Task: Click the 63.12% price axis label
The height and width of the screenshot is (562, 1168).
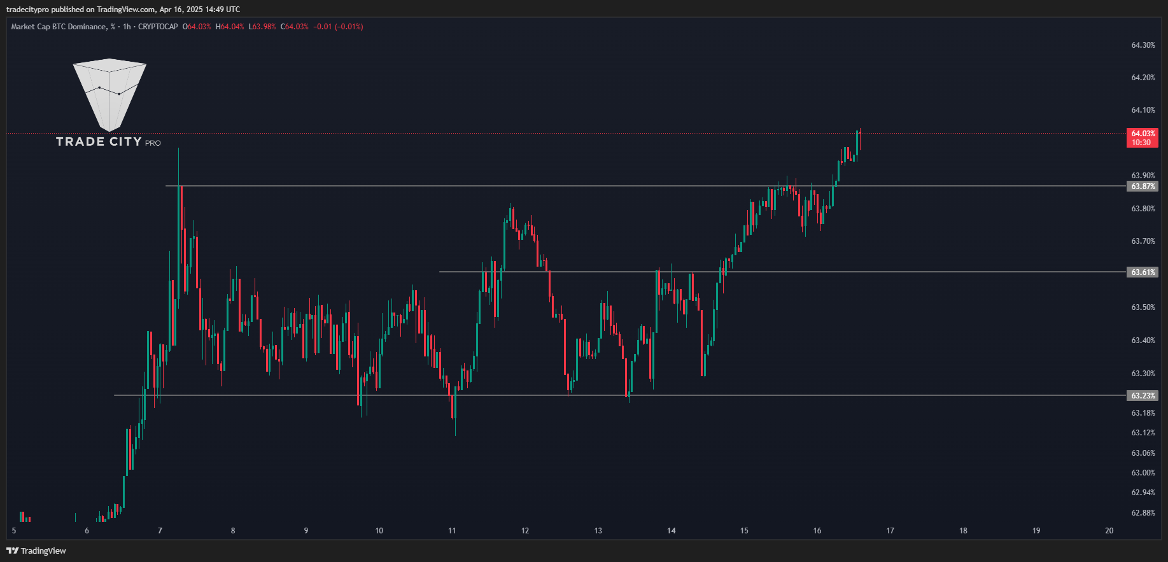Action: pyautogui.click(x=1143, y=433)
